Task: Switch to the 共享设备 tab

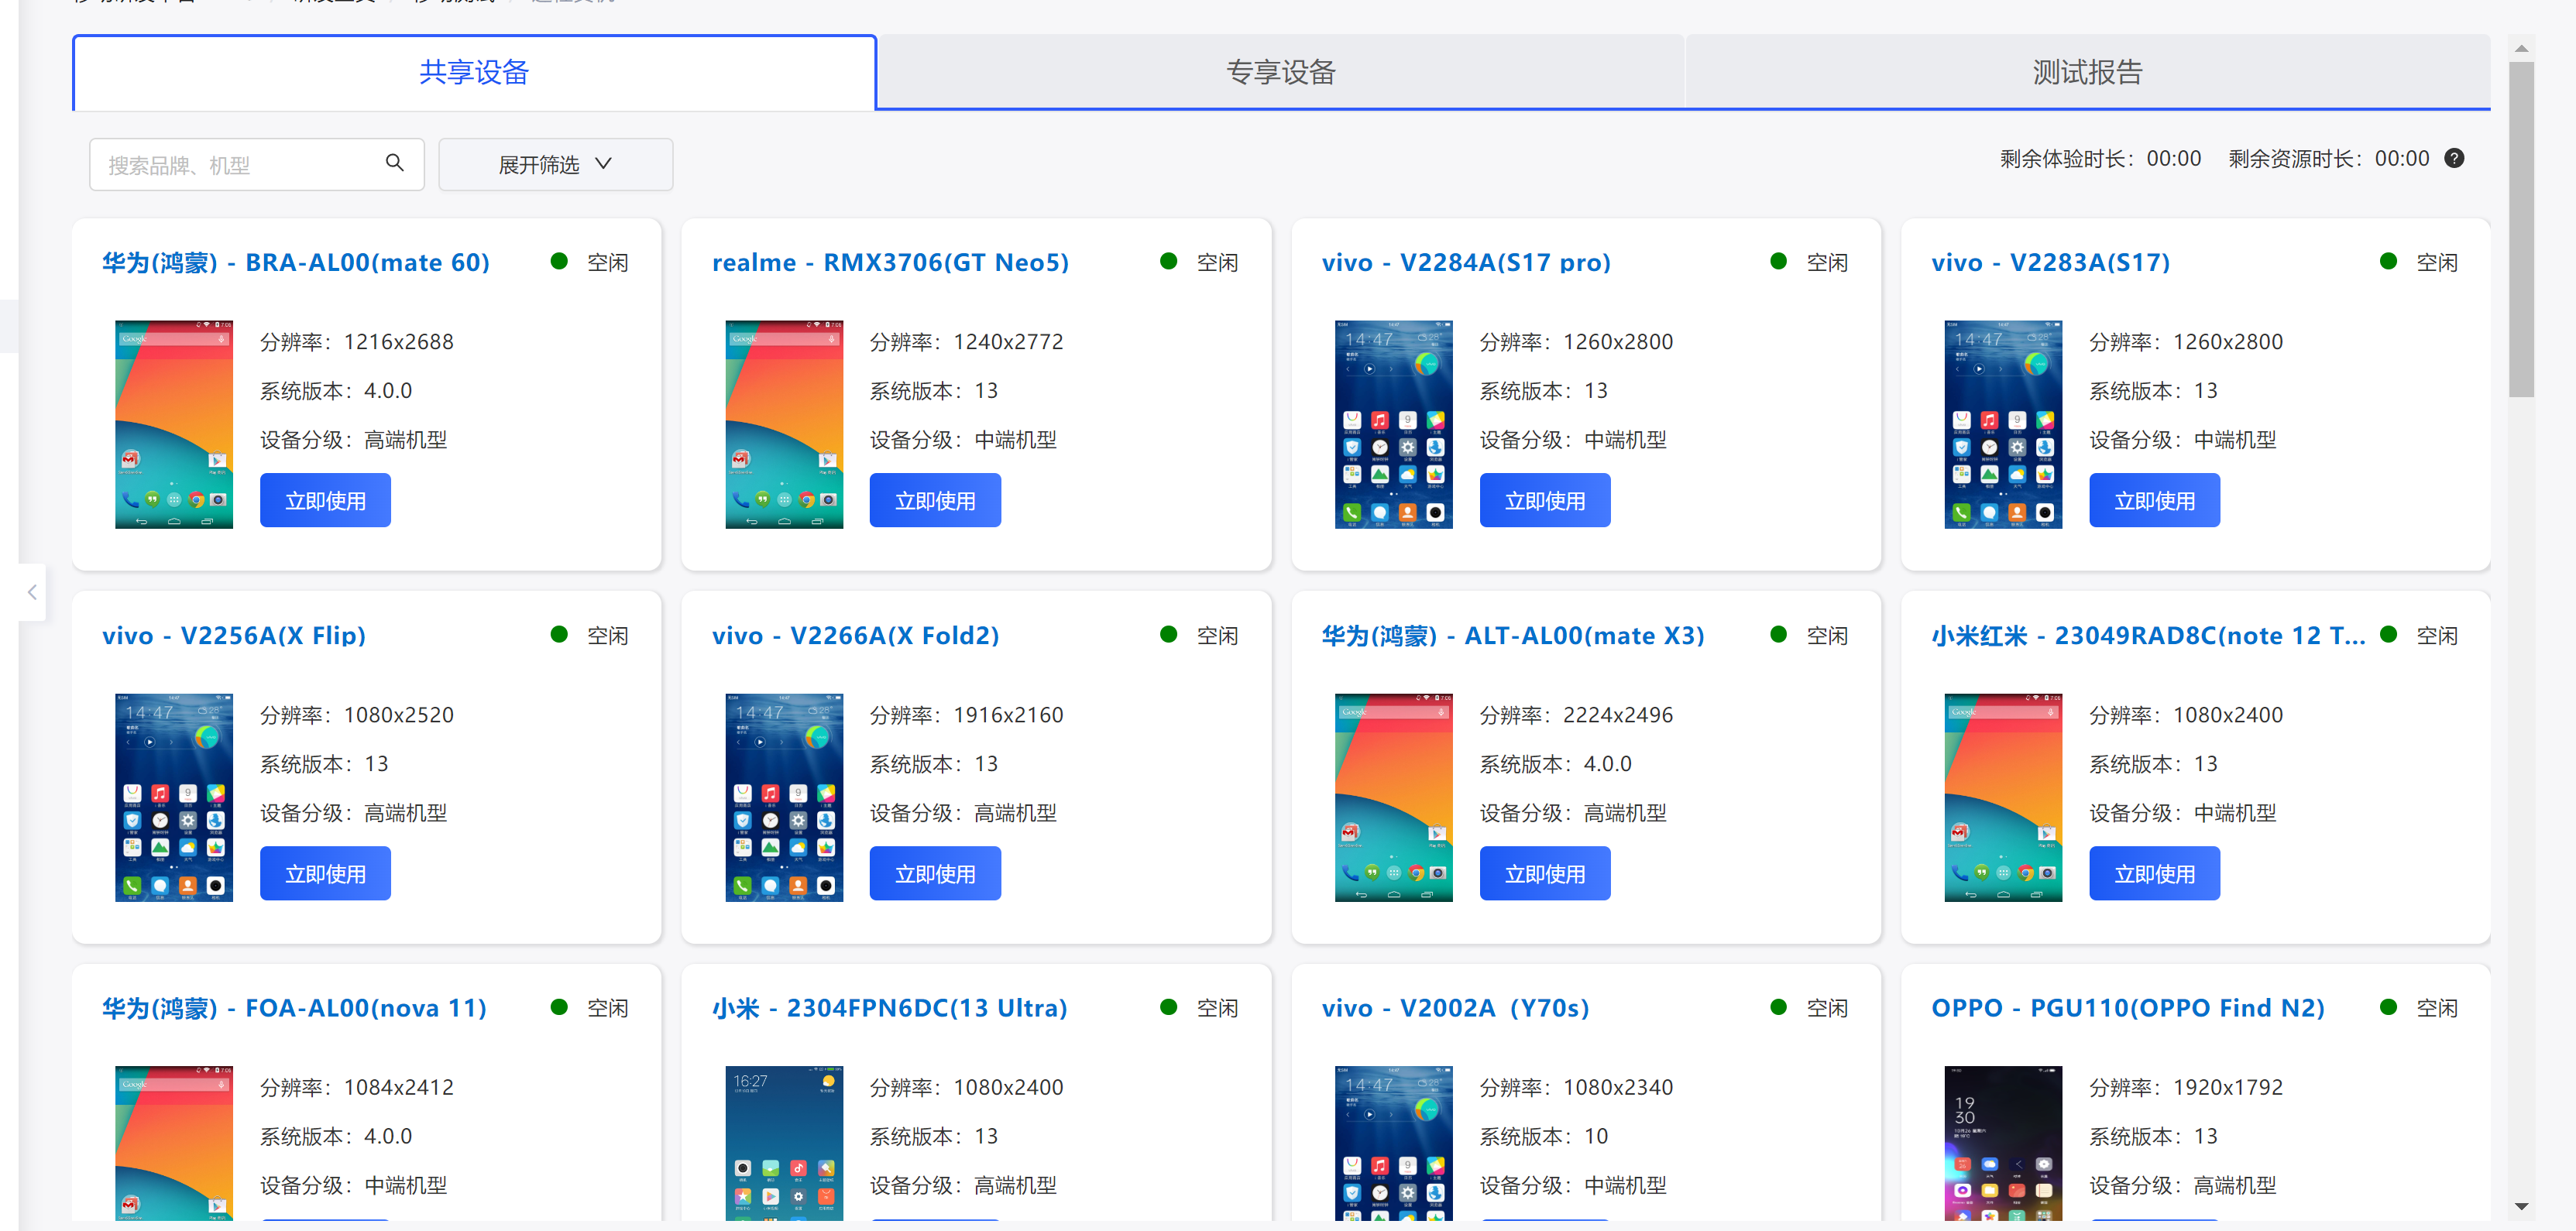Action: click(474, 72)
